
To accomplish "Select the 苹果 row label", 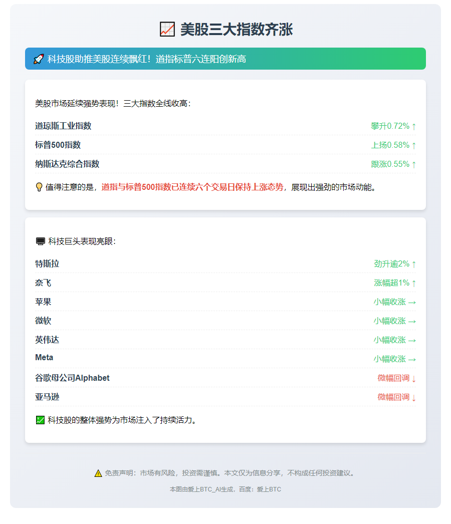I will [x=43, y=302].
